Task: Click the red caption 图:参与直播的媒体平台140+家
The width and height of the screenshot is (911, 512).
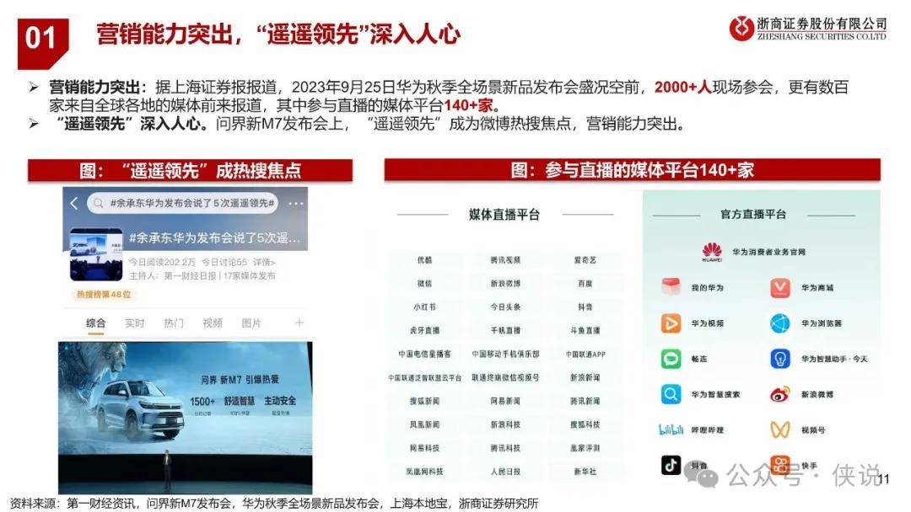Action: pyautogui.click(x=632, y=170)
